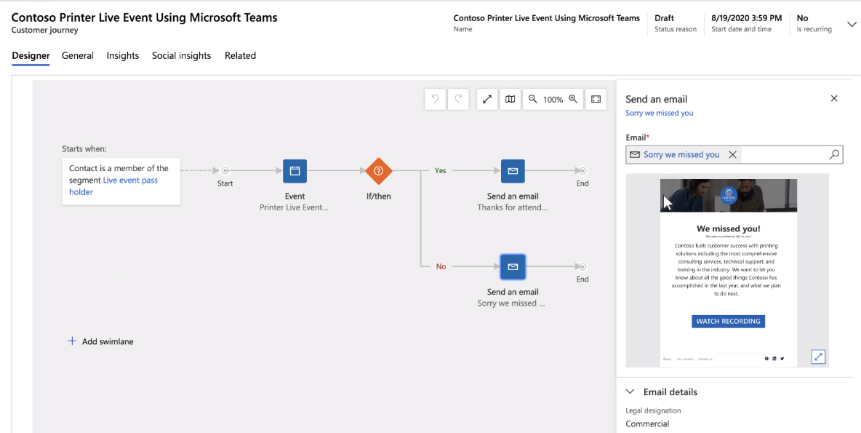Click the Starts when segment condition box
Image resolution: width=861 pixels, height=433 pixels.
121,182
